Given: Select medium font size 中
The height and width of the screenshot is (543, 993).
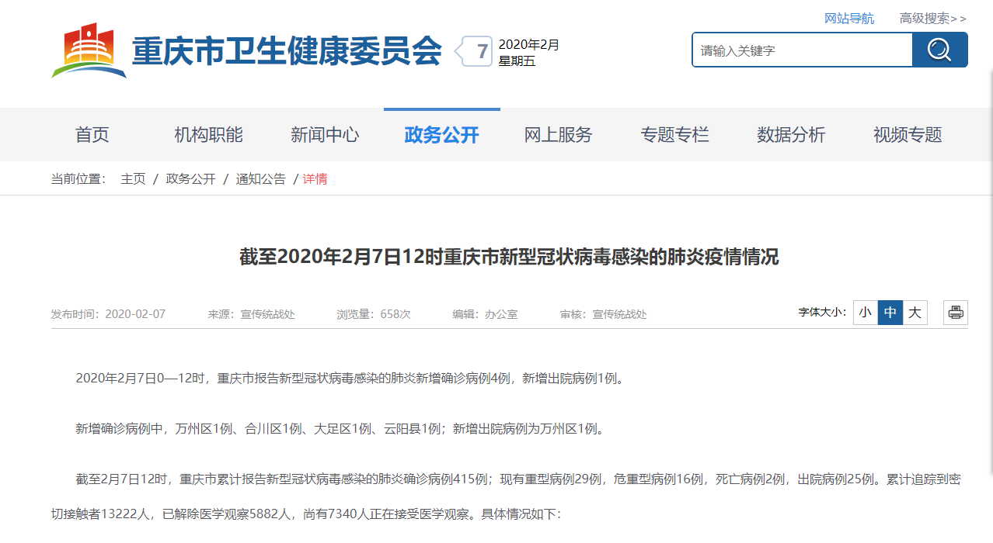Looking at the screenshot, I should (x=890, y=313).
